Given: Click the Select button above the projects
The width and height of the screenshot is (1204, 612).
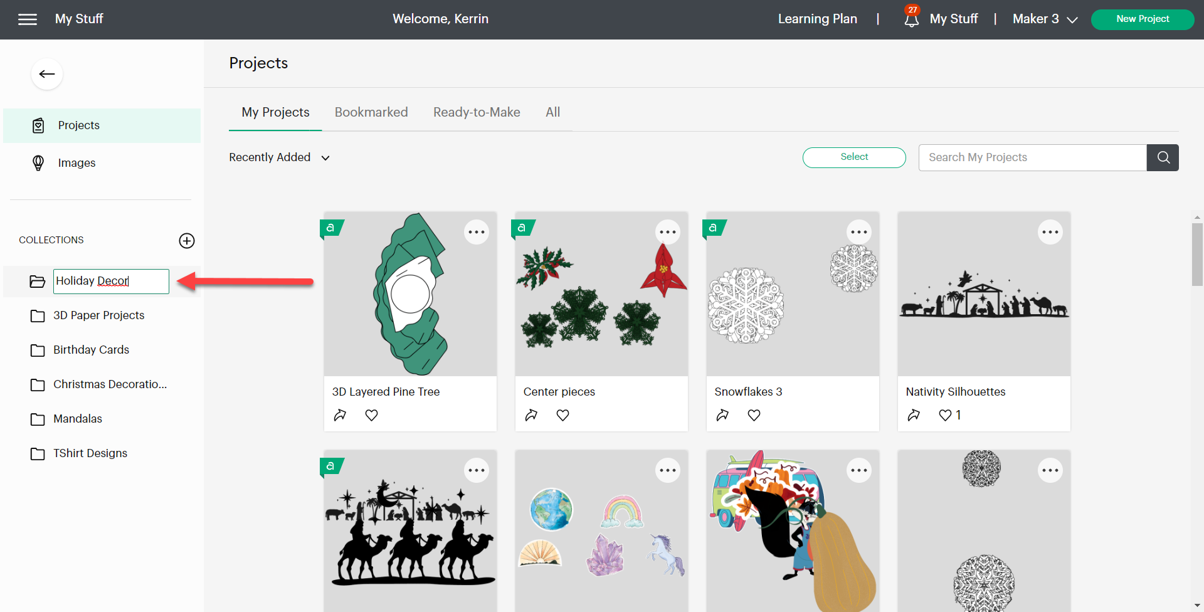Looking at the screenshot, I should tap(853, 157).
